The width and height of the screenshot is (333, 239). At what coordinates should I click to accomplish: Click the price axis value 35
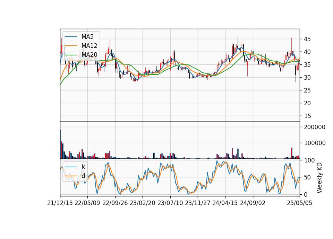point(307,65)
